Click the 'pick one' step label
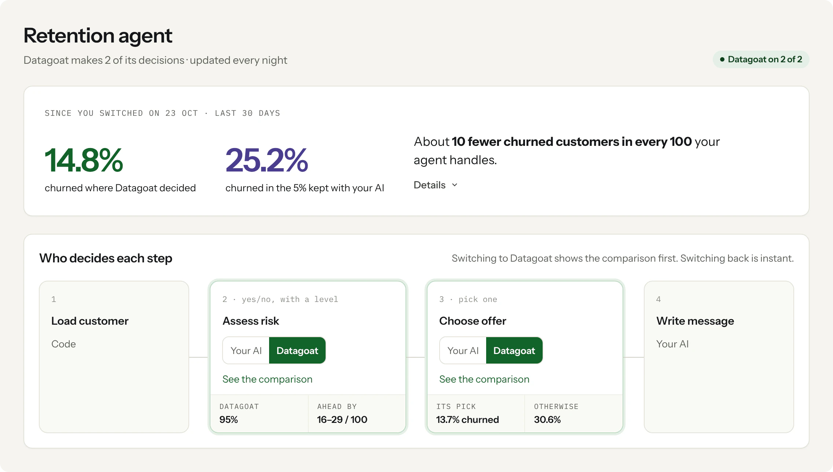Screen dimensions: 833x472 (x=478, y=299)
